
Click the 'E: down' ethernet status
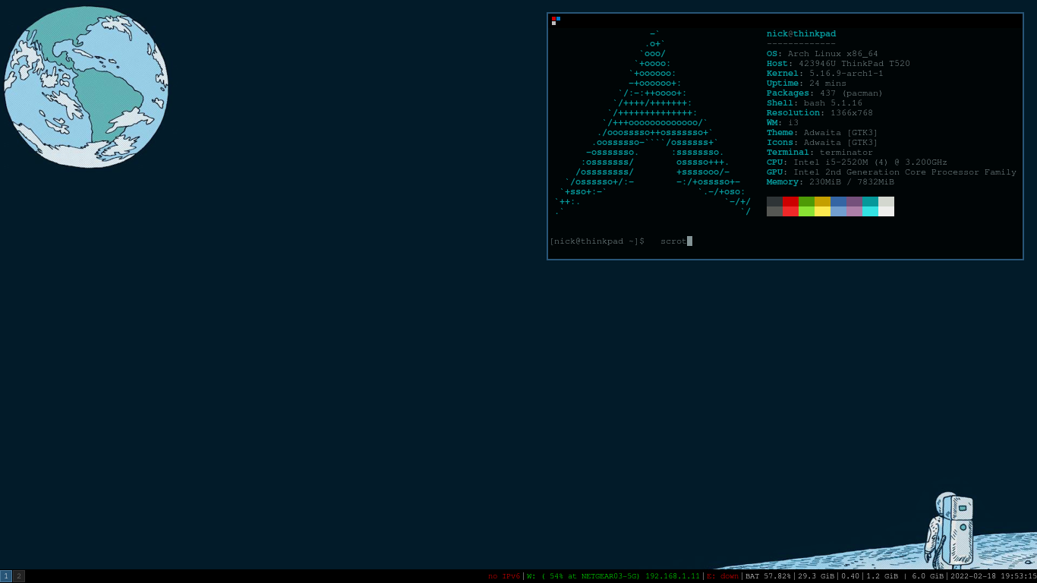(722, 576)
